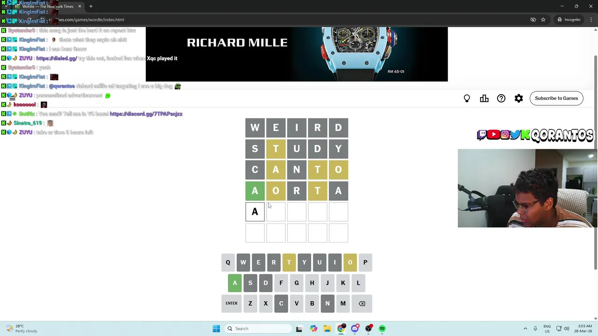This screenshot has width=598, height=336.
Task: Open Discord from the taskbar
Action: click(355, 329)
